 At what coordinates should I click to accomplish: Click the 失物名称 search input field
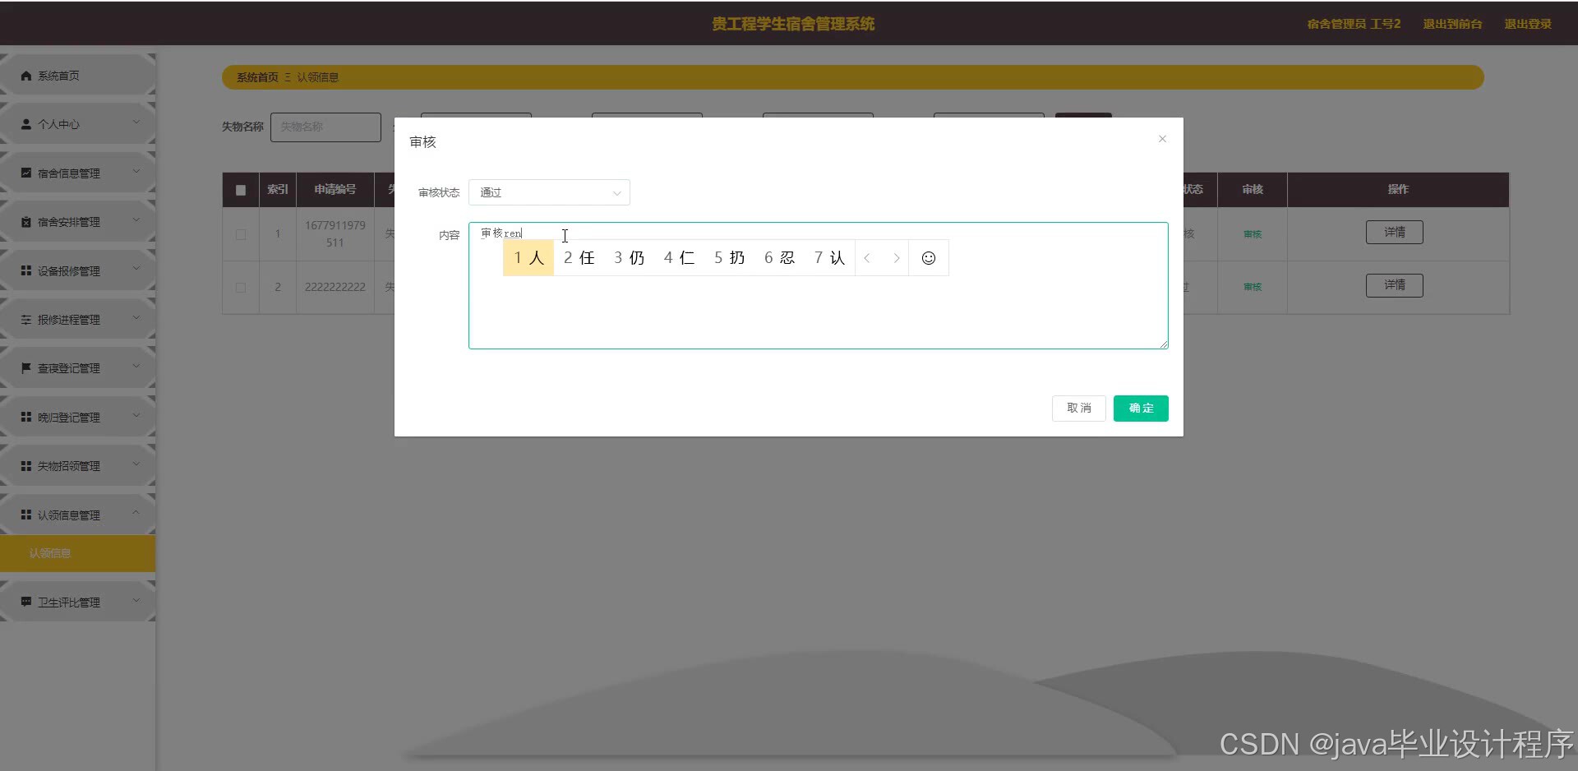(325, 127)
